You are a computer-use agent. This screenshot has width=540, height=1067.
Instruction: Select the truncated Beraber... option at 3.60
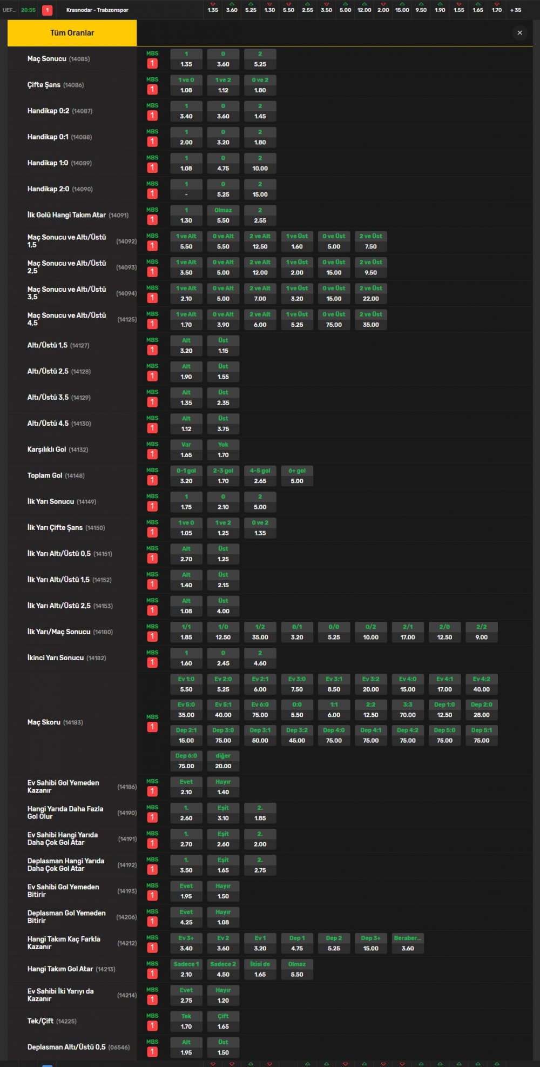408,943
